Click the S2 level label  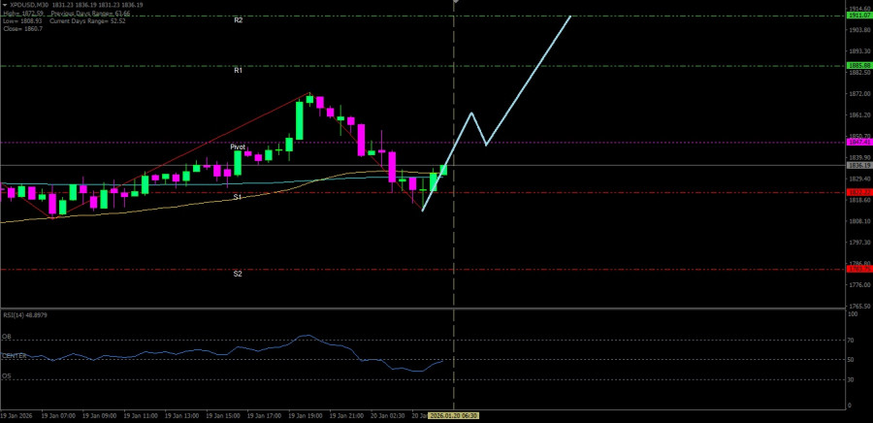click(x=238, y=274)
